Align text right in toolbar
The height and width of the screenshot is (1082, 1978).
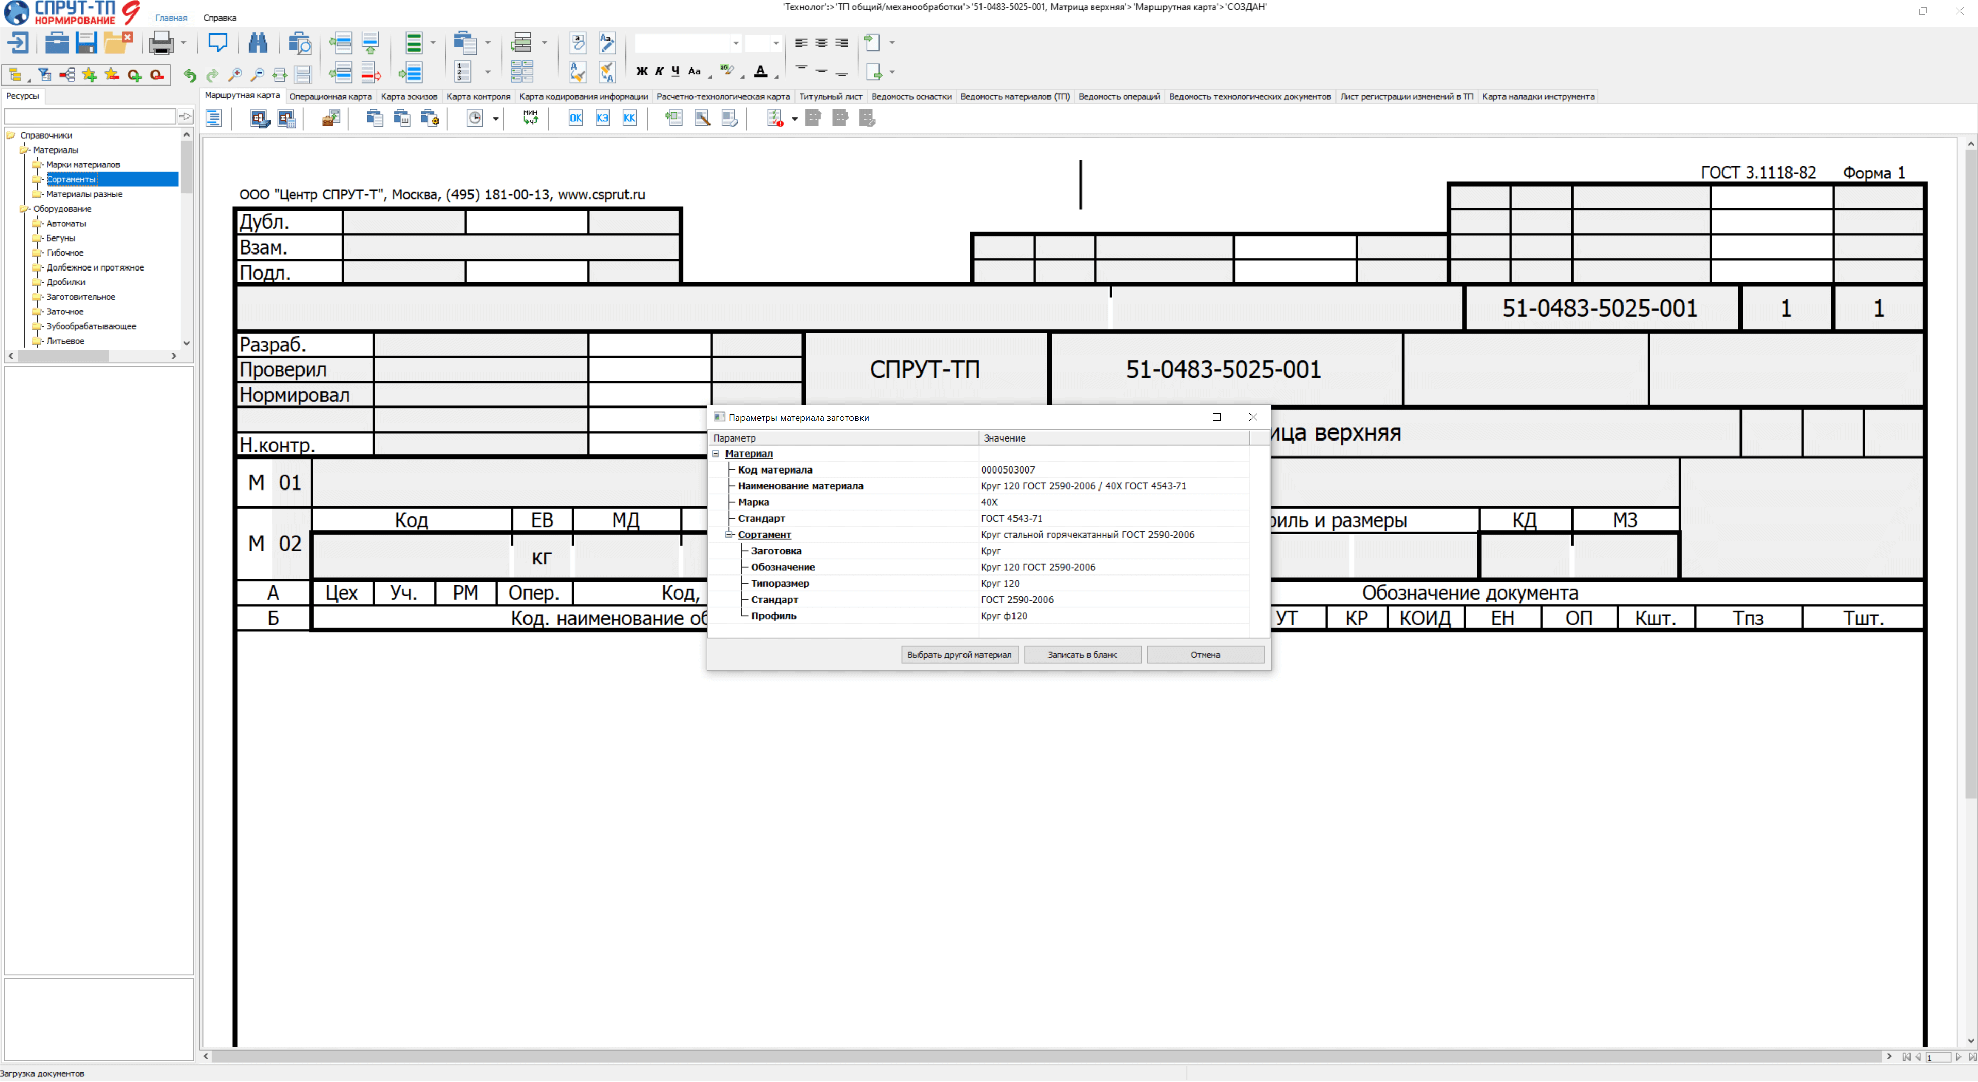tap(841, 43)
